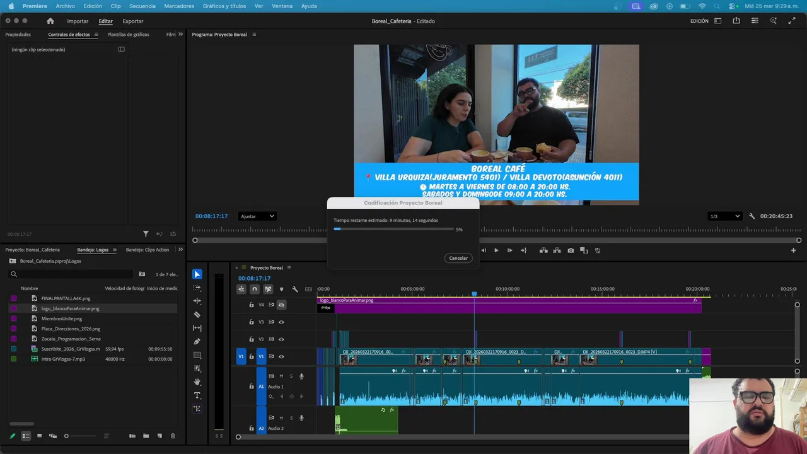Click the EDICIÓN workspace label
Image resolution: width=807 pixels, height=454 pixels.
pos(699,21)
